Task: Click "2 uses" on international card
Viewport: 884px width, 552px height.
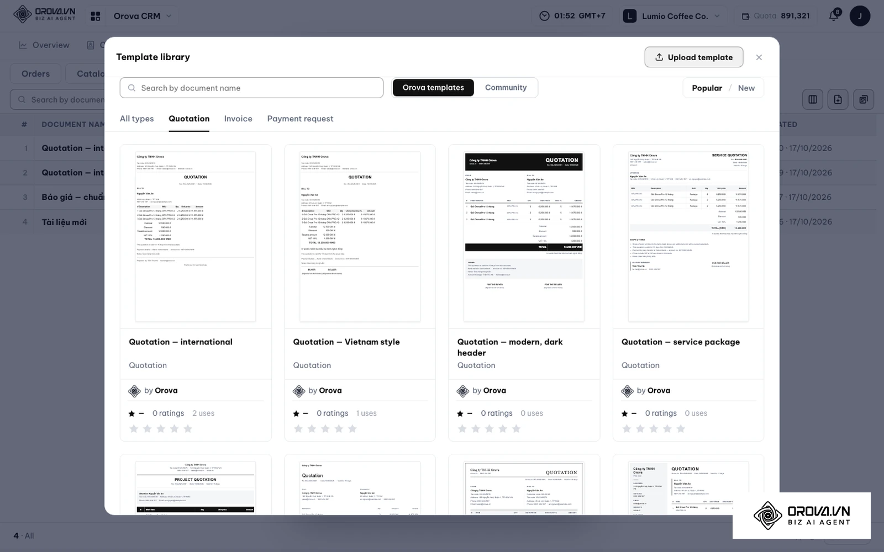Action: (x=203, y=413)
